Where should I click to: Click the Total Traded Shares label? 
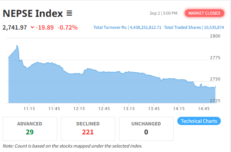point(182,27)
